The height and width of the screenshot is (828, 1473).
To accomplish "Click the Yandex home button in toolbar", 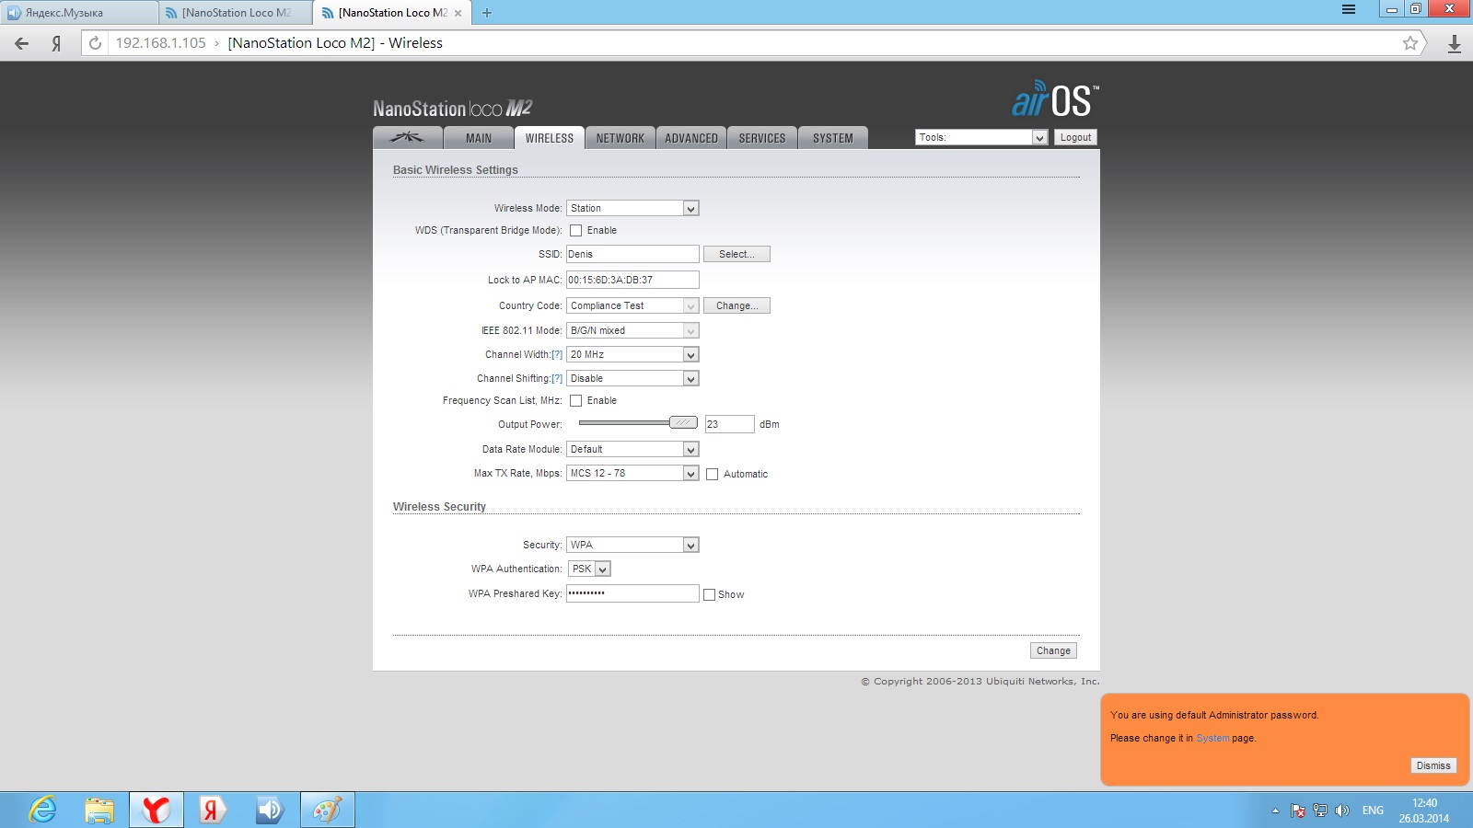I will click(x=56, y=43).
